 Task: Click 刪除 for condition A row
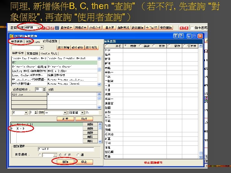tap(90, 124)
